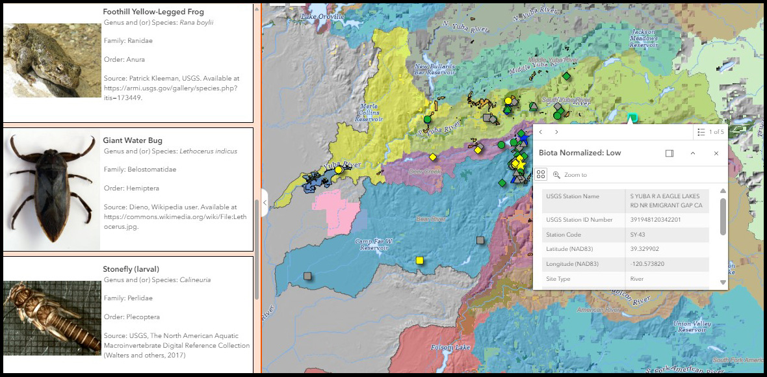Click the 'SY-43' station code cell
The image size is (767, 377).
pyautogui.click(x=667, y=235)
